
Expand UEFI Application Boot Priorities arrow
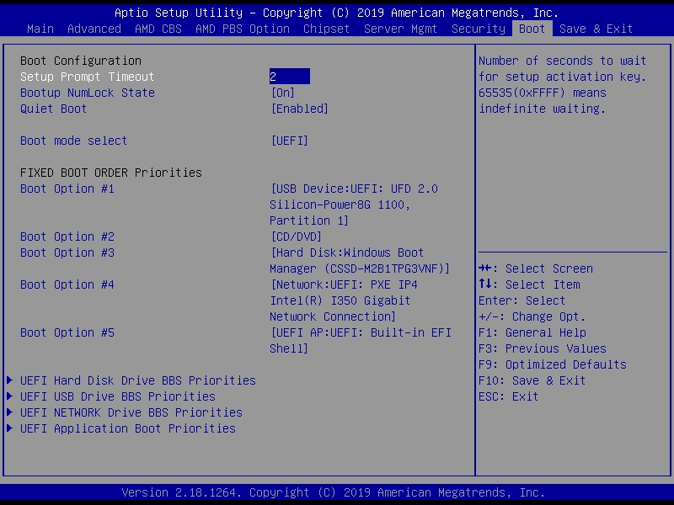pyautogui.click(x=9, y=428)
